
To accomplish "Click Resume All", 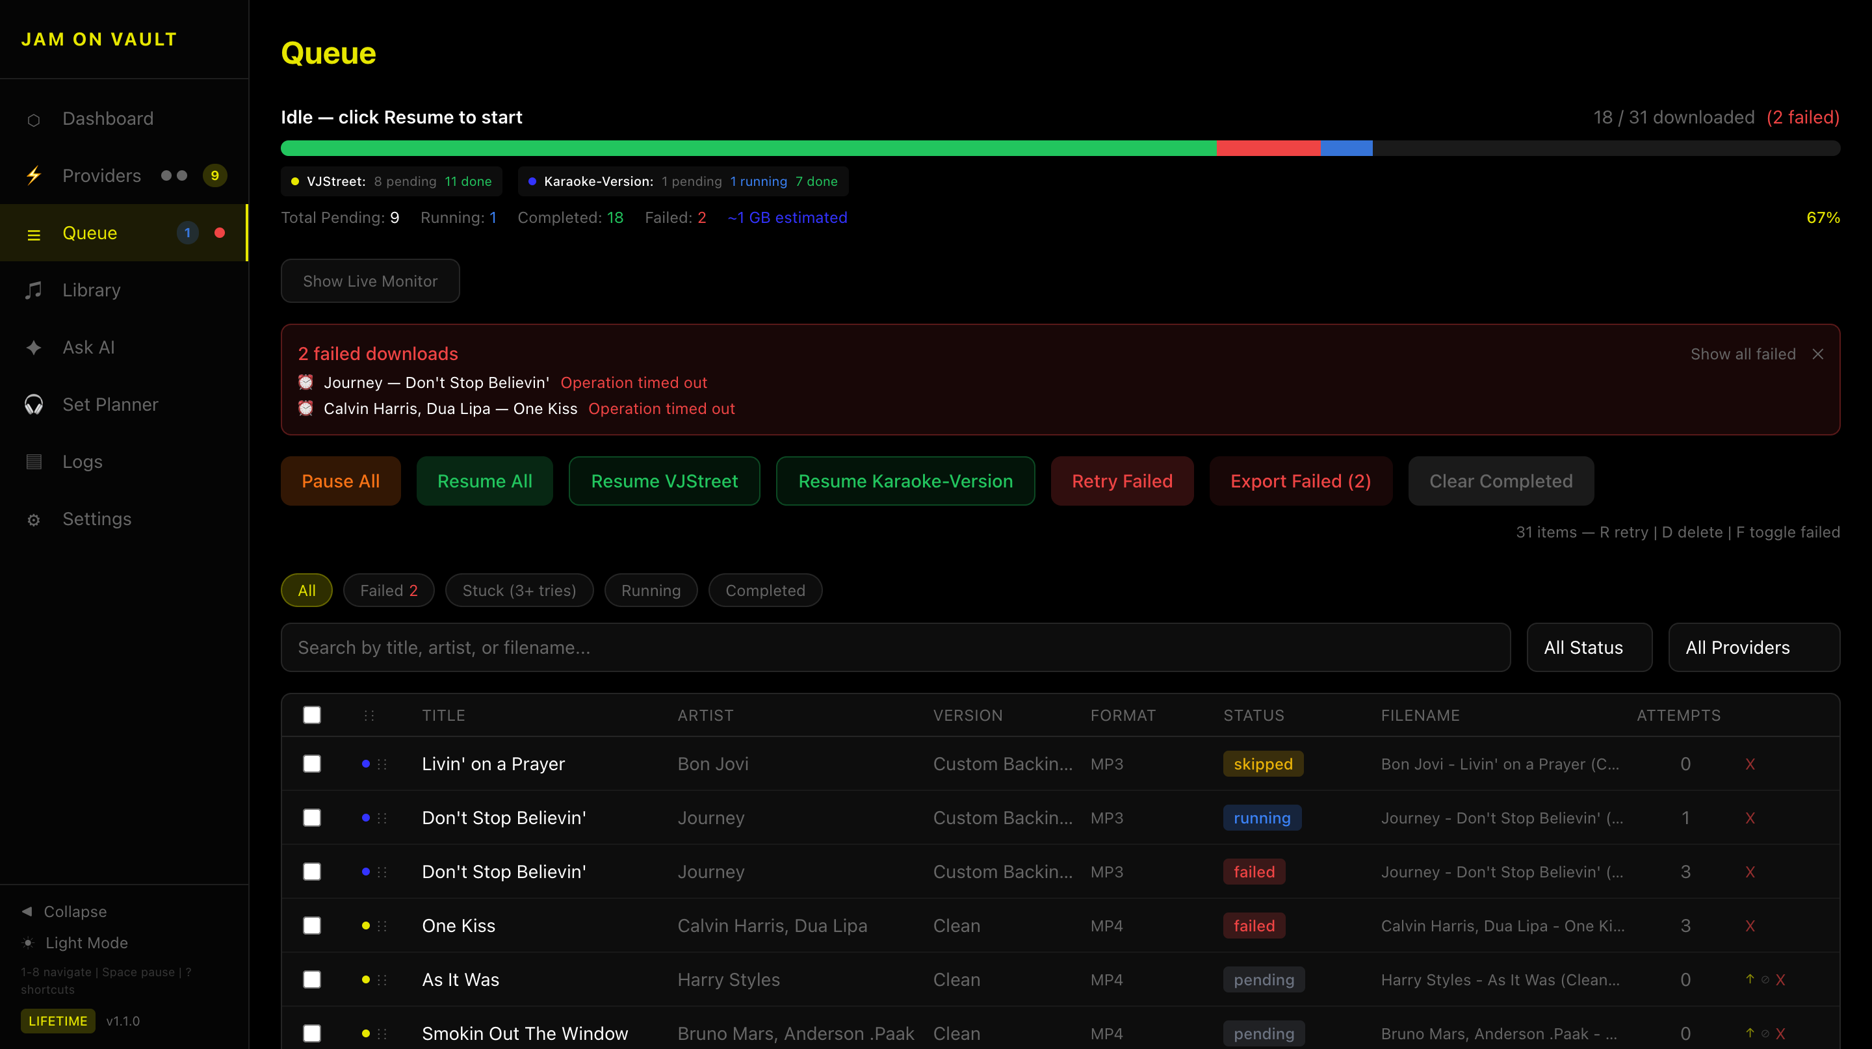I will (x=485, y=481).
